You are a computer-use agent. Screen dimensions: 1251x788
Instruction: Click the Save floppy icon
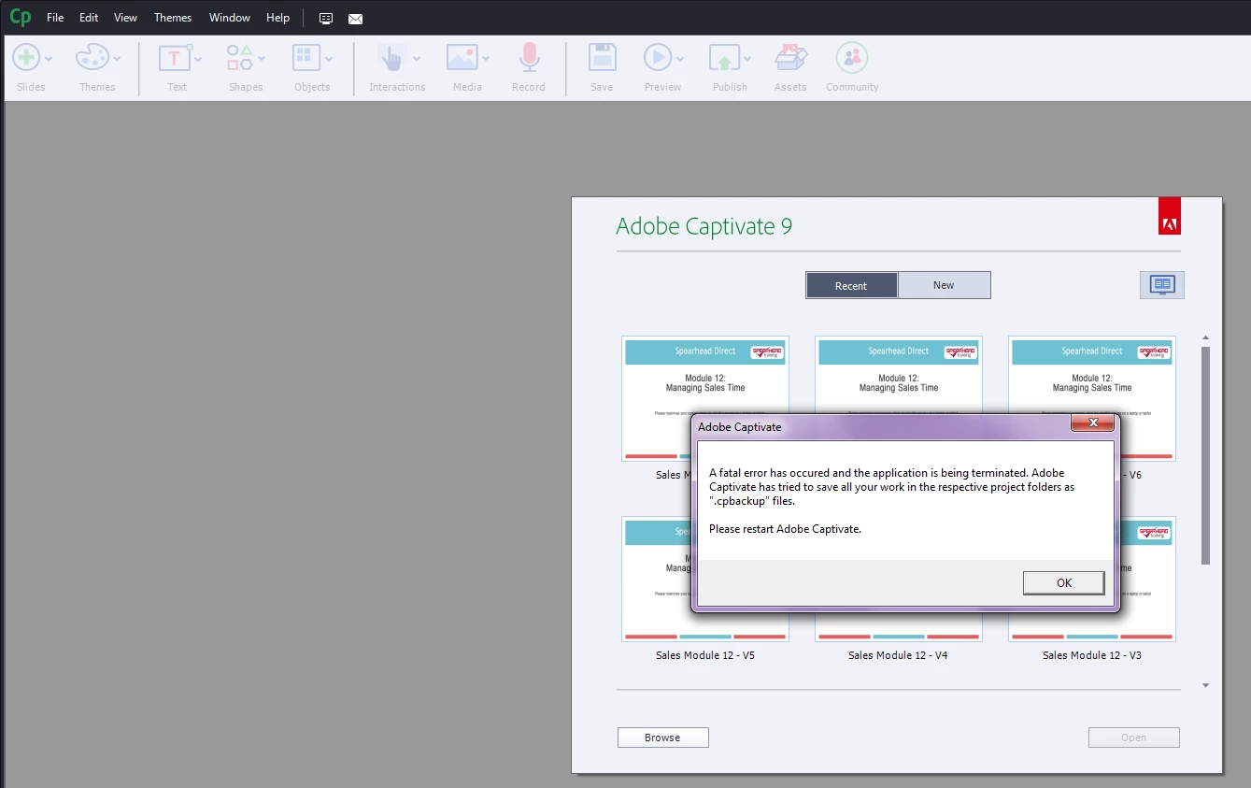[602, 58]
